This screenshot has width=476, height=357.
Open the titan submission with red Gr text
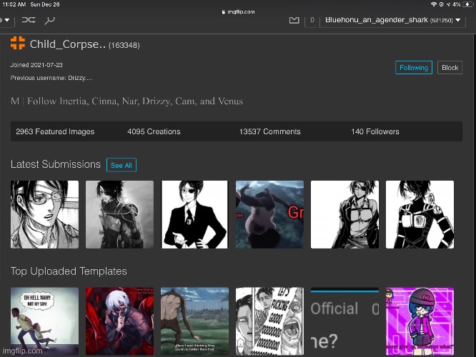coord(269,214)
